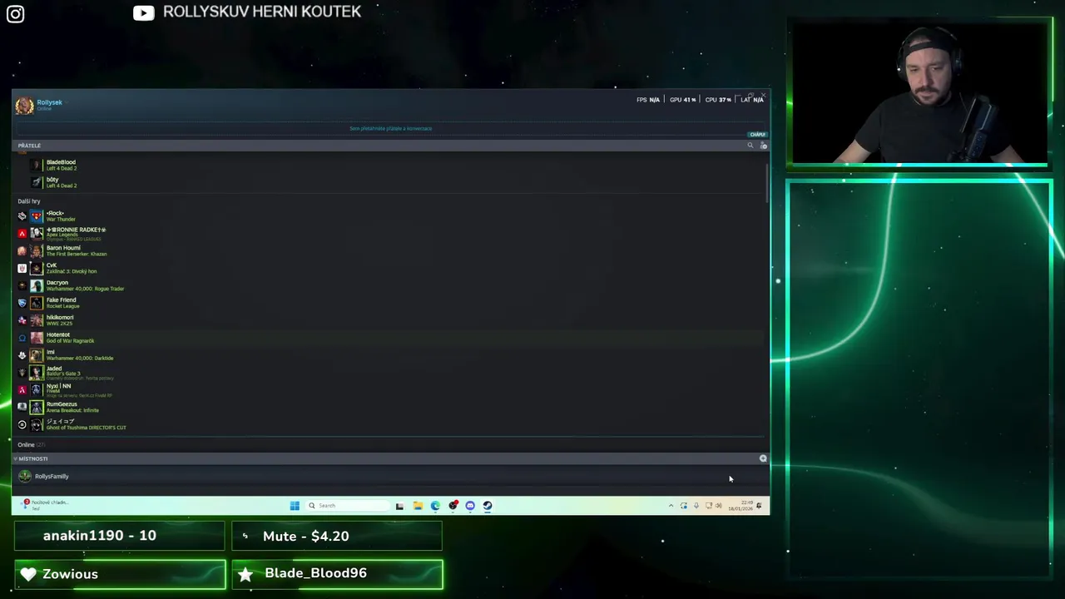Click the Baldur's Gate 3 game icon

point(22,373)
